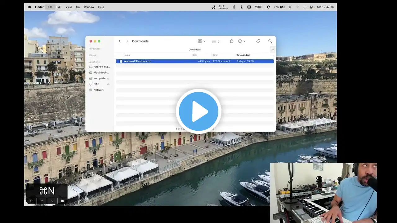The height and width of the screenshot is (223, 397).
Task: Add a new tab with plus button
Action: [273, 50]
